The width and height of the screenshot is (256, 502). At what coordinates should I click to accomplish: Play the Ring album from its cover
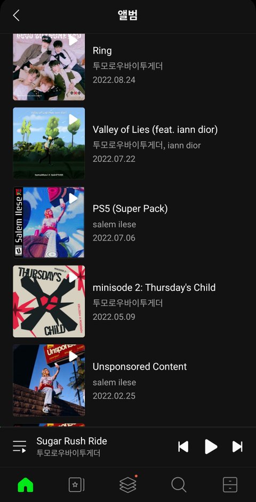(x=73, y=41)
